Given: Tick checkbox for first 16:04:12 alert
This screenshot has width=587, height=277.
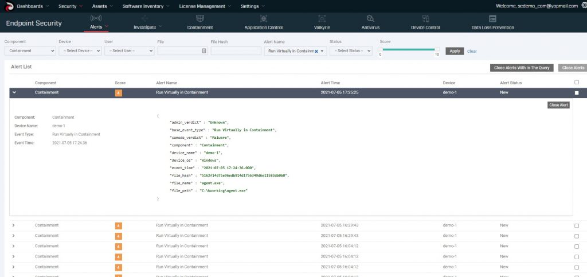Looking at the screenshot, I should pyautogui.click(x=577, y=247).
